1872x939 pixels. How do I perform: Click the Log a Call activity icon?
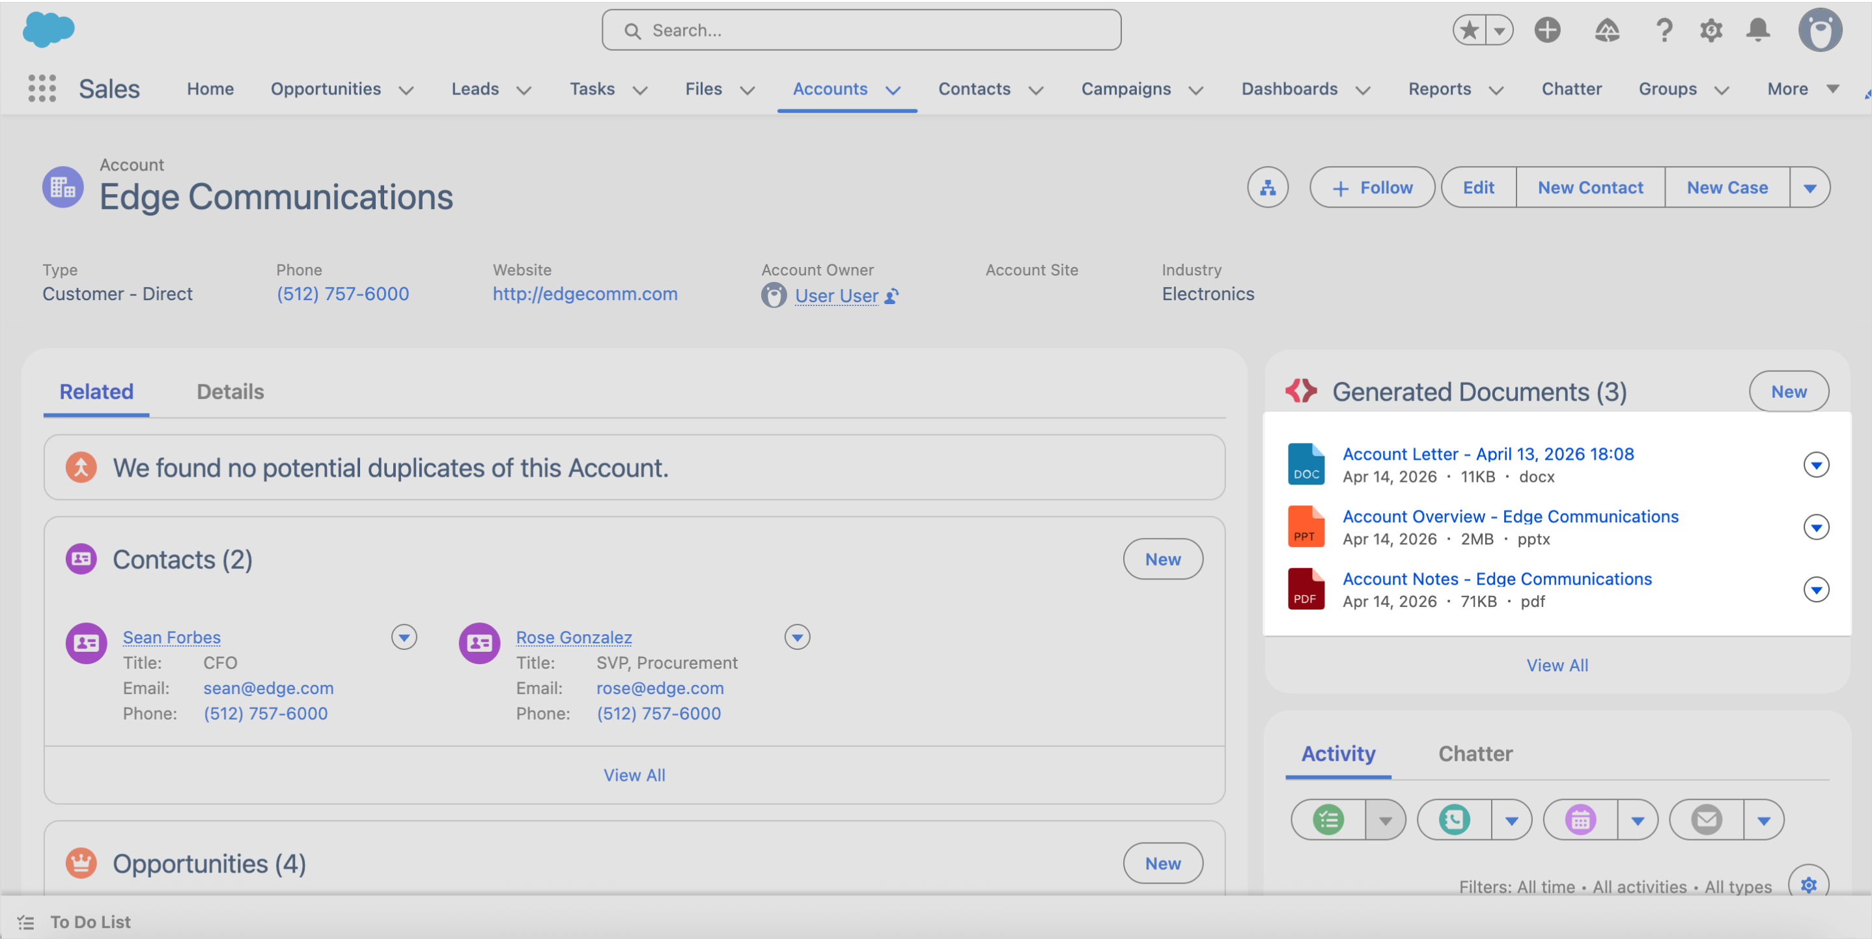point(1454,820)
